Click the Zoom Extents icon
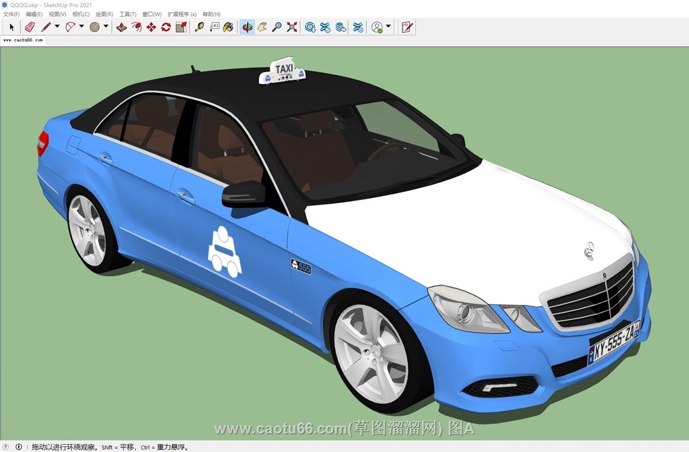This screenshot has height=452, width=689. 292,27
